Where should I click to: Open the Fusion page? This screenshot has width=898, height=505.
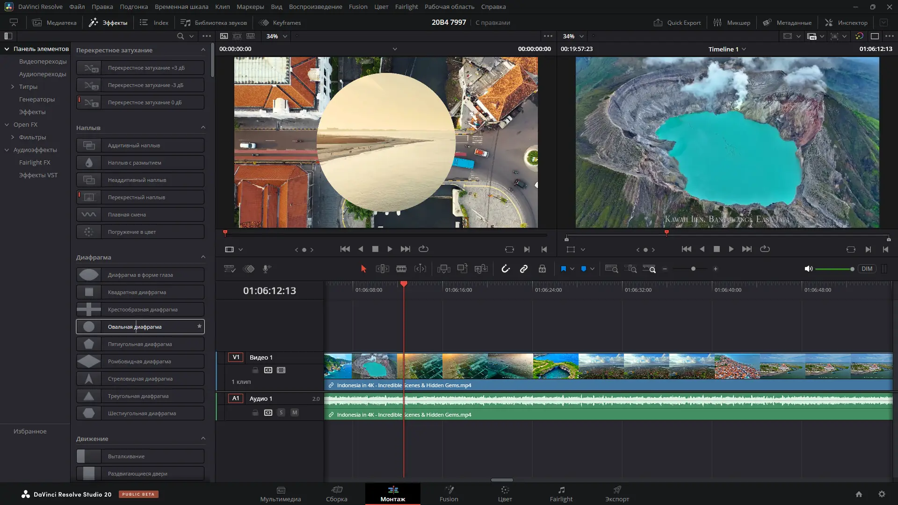pos(449,494)
